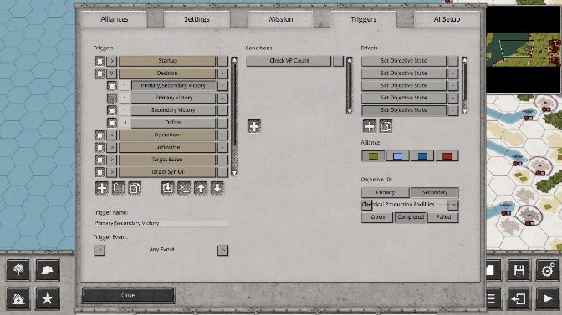Viewport: 562px width, 315px height.
Task: Toggle the Defeat trigger checkbox
Action: point(112,123)
